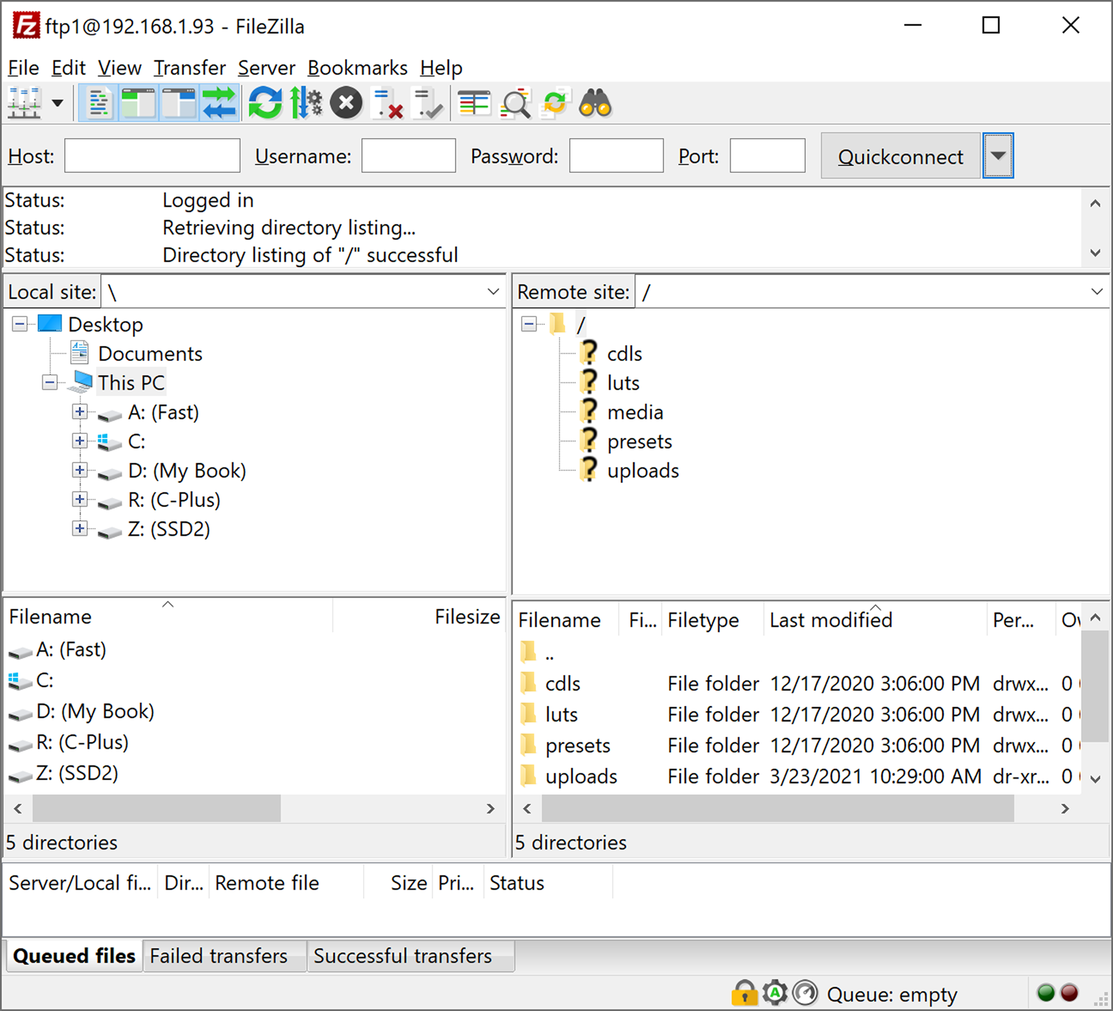Image resolution: width=1113 pixels, height=1011 pixels.
Task: Click the local file list horizontal scrollbar
Action: (156, 808)
